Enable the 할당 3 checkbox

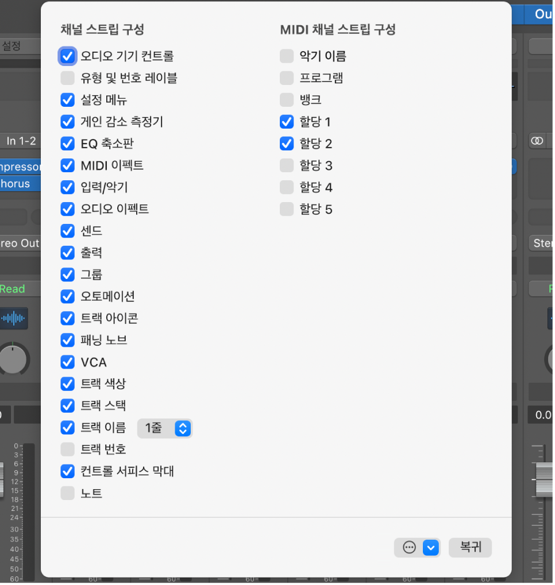pos(287,165)
